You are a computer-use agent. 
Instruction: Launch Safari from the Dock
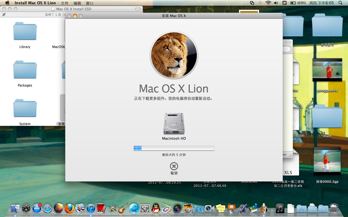(x=48, y=208)
